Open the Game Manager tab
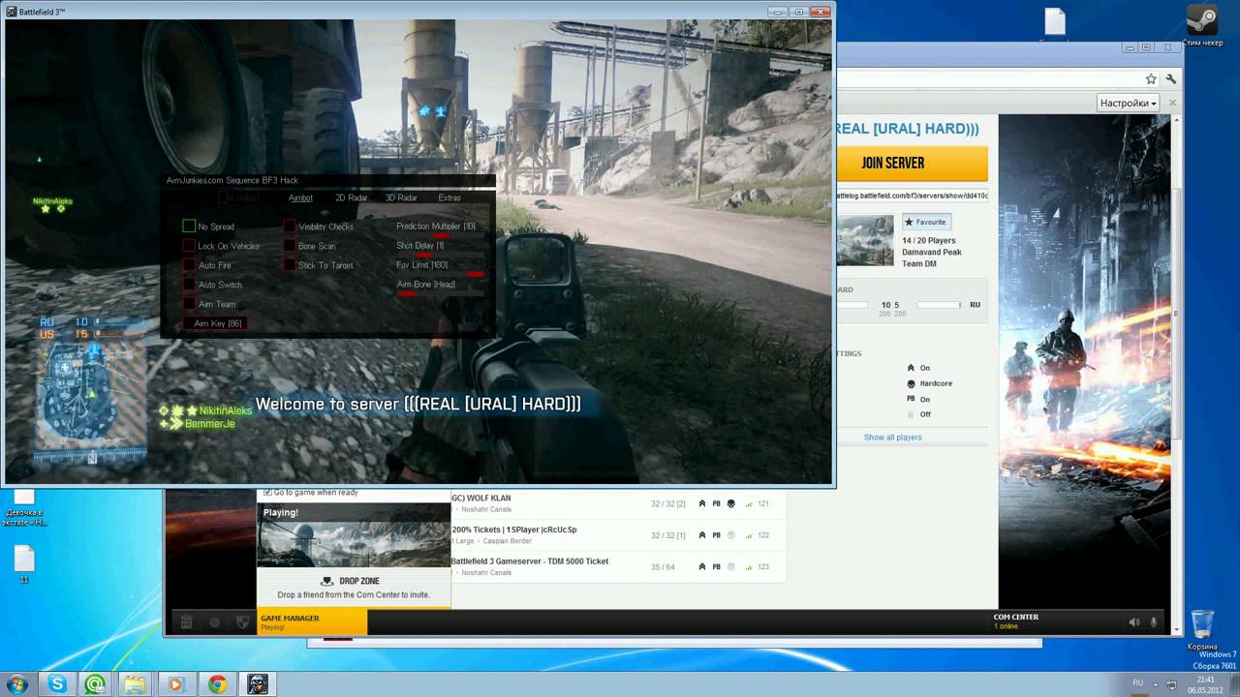 tap(312, 621)
